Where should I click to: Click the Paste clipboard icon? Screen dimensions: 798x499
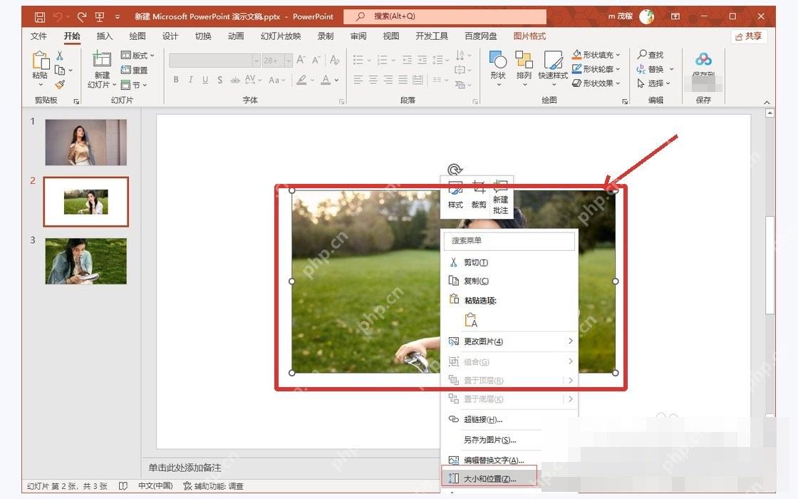40,60
